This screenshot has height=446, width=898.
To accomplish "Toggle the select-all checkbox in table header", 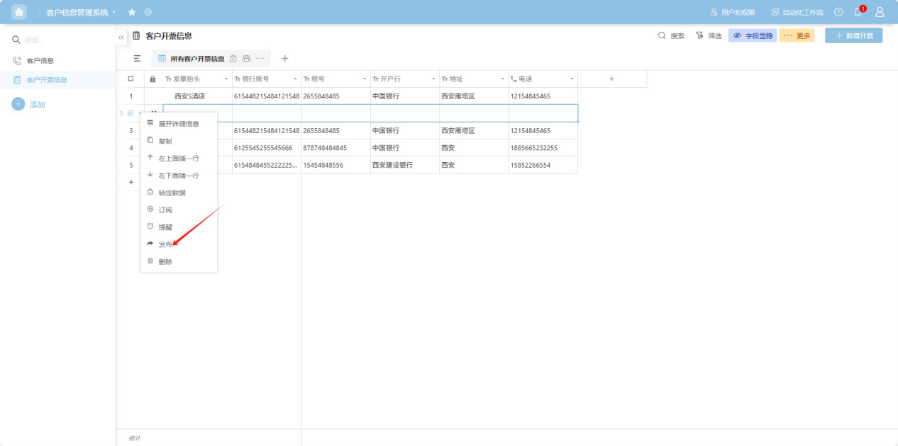I will [x=131, y=79].
